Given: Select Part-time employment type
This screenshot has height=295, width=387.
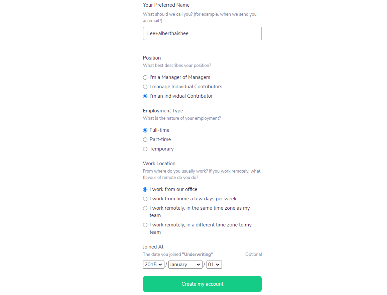Looking at the screenshot, I should tap(145, 139).
